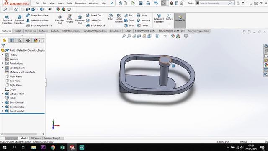Click the Lofted Cut command

pyautogui.click(x=94, y=21)
